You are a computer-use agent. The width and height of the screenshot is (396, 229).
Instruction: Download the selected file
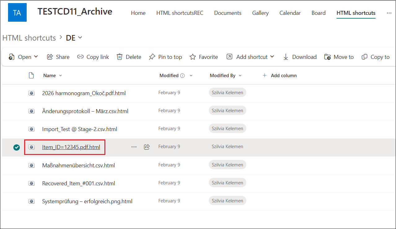300,57
